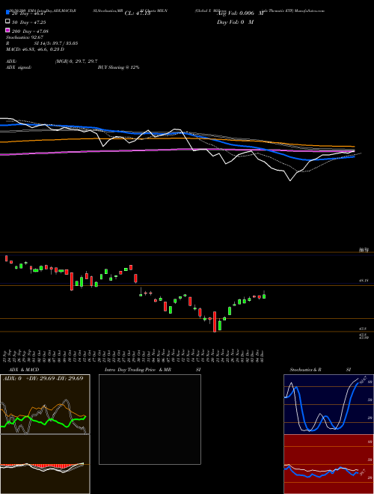
Task: Click the 'ADX signal:' label
Action: point(19,67)
